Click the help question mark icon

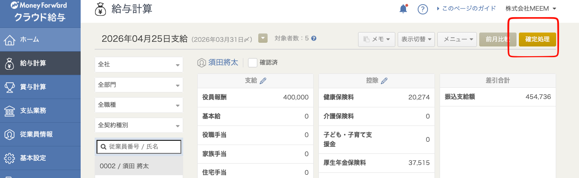click(x=423, y=9)
